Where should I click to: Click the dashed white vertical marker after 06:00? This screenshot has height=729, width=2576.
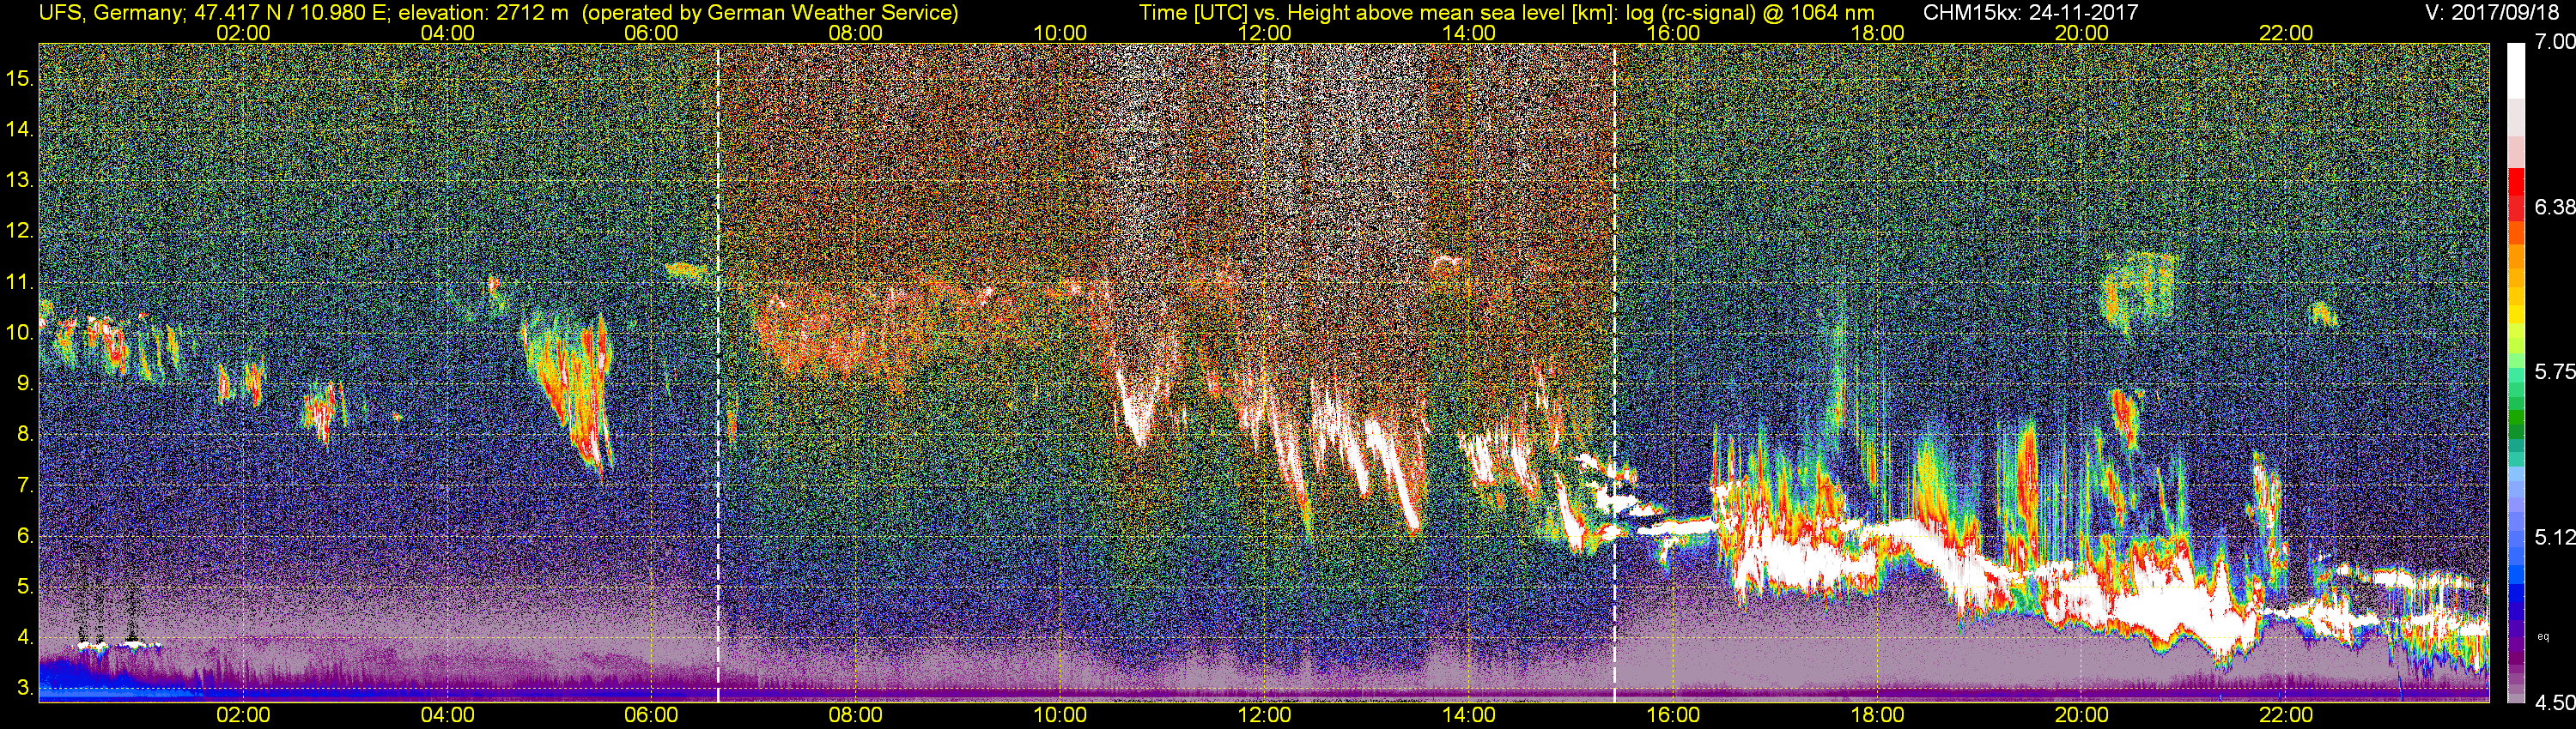(718, 371)
